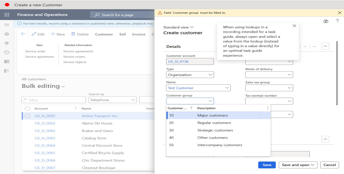This screenshot has height=174, width=344.
Task: Toggle select-all circle in Account header
Action: [27, 108]
